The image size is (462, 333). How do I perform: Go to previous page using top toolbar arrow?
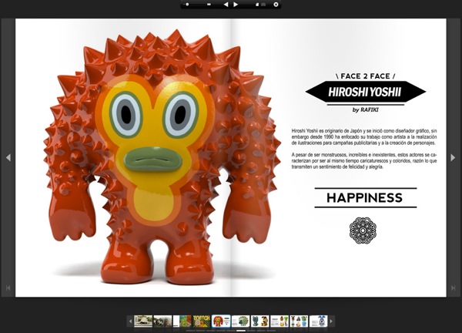[x=226, y=5]
